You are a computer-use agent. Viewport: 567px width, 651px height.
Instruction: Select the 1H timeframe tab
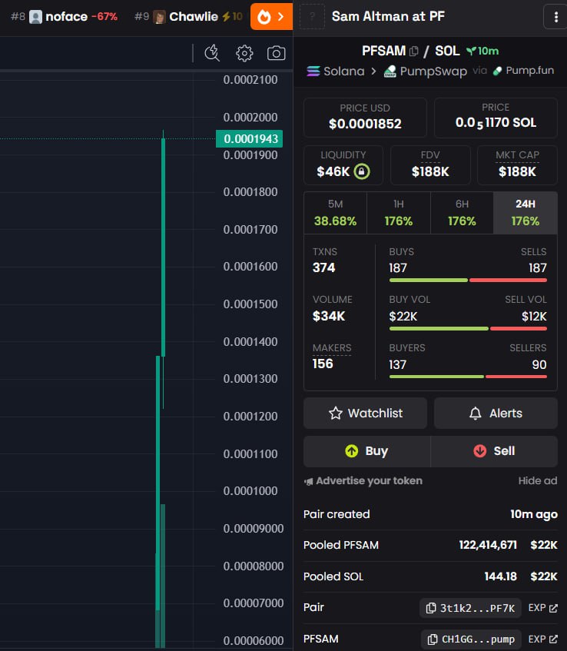pyautogui.click(x=399, y=213)
